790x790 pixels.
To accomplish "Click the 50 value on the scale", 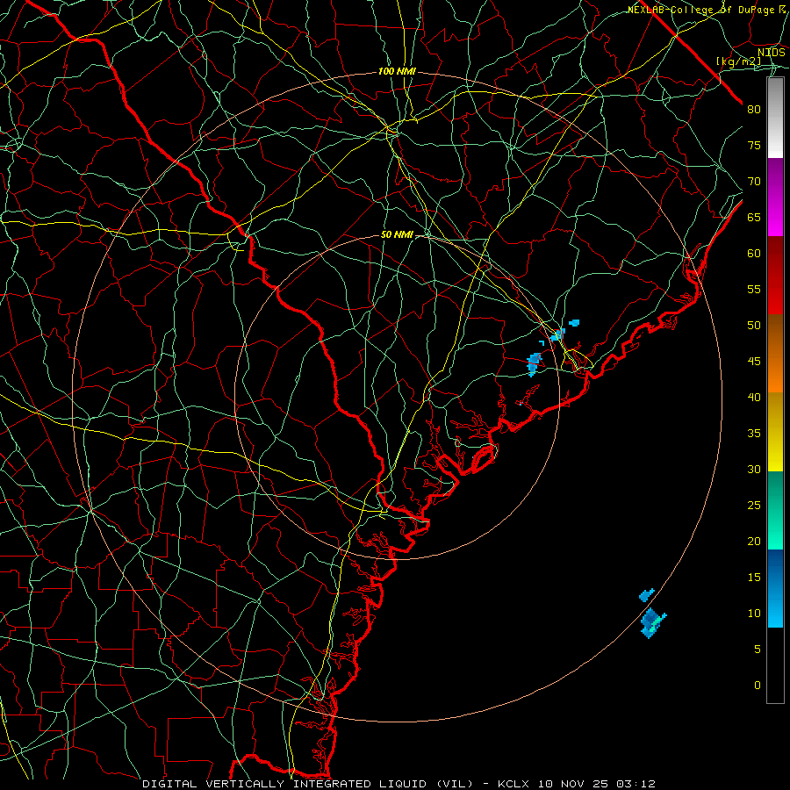I will [754, 325].
